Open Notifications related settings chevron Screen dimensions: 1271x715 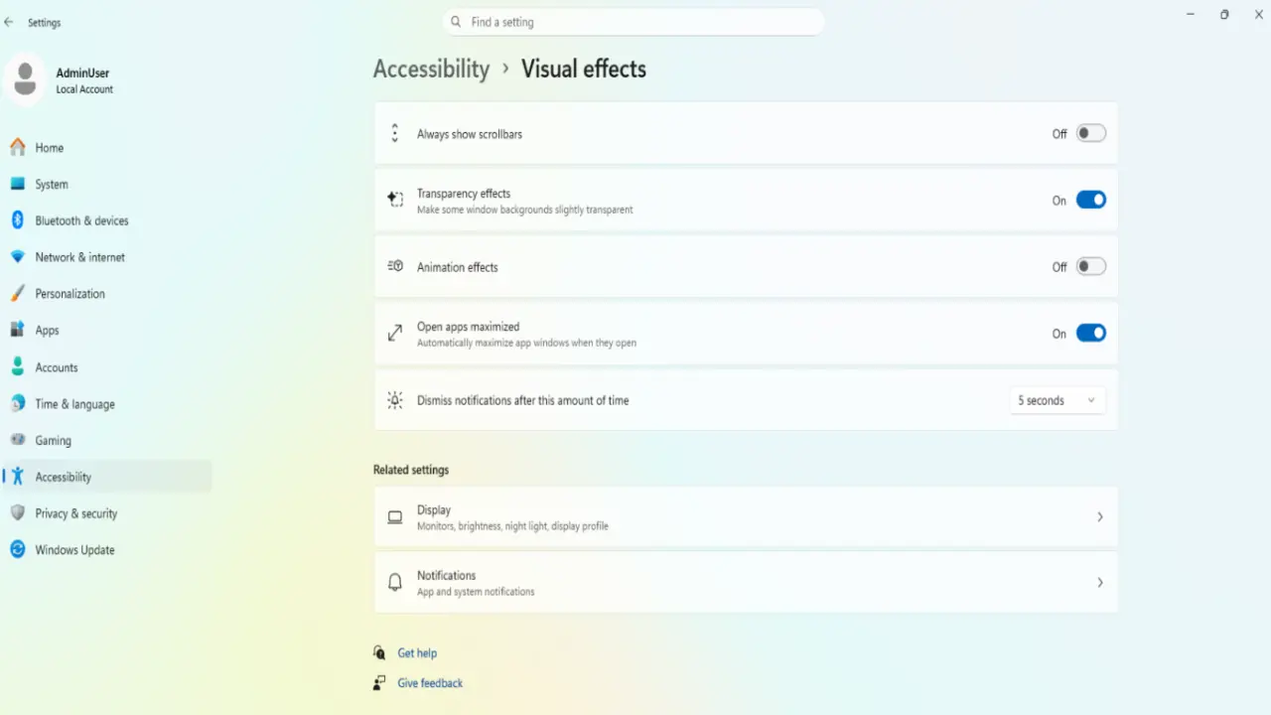(x=1099, y=583)
